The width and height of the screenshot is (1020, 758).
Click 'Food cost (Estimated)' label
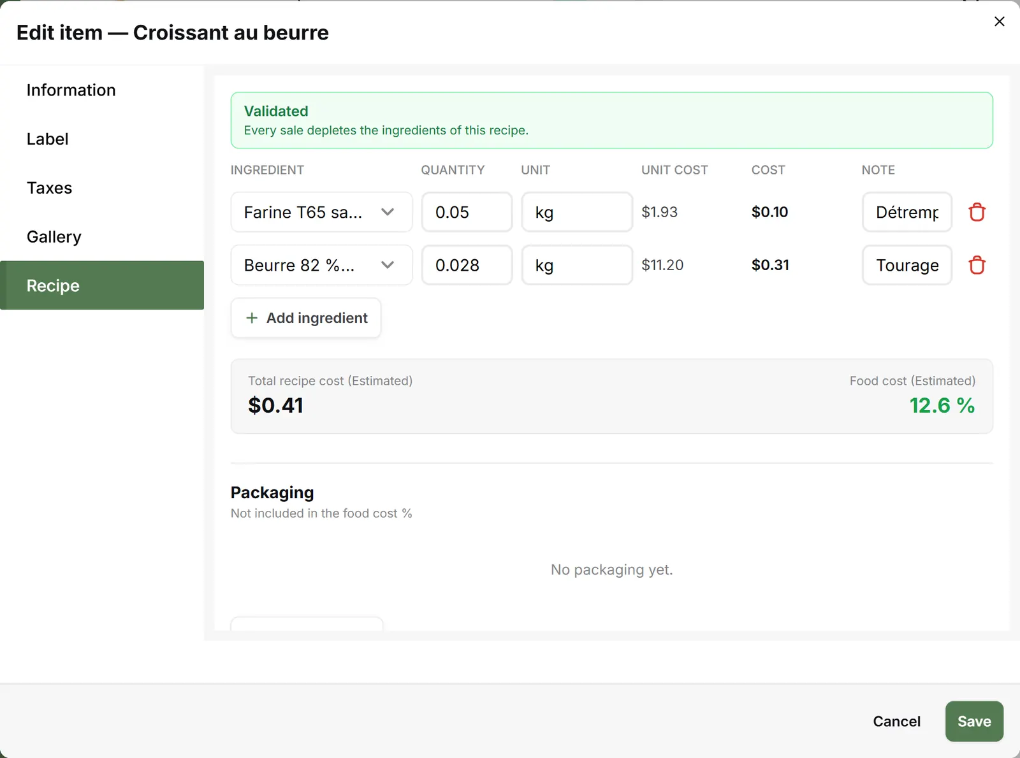[912, 381]
